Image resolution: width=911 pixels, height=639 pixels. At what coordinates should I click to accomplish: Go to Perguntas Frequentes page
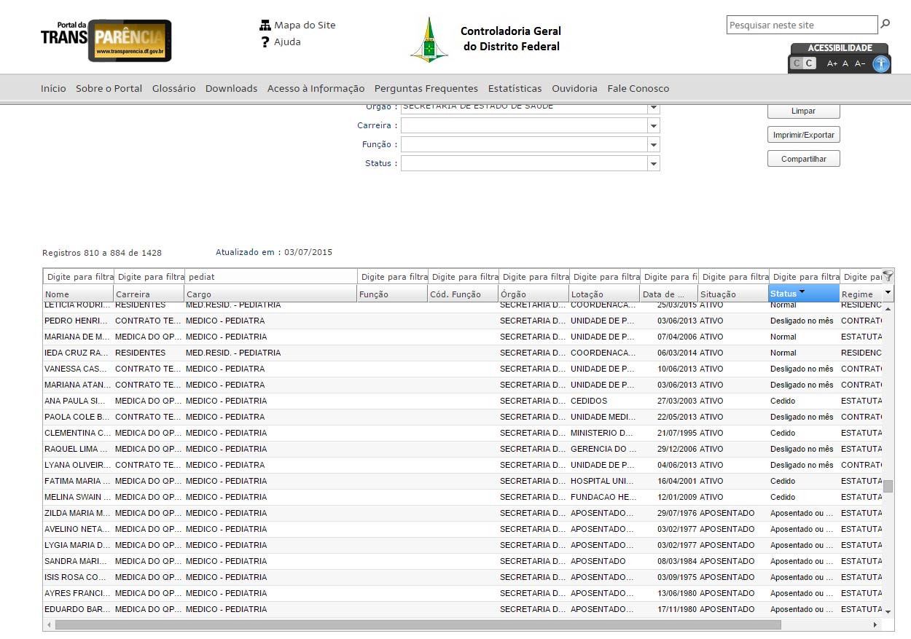click(426, 89)
